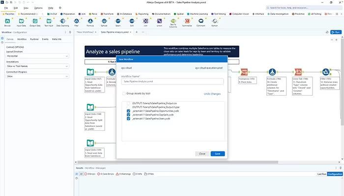344x196 pixels.
Task: Click the Workflow Name input field
Action: click(172, 82)
